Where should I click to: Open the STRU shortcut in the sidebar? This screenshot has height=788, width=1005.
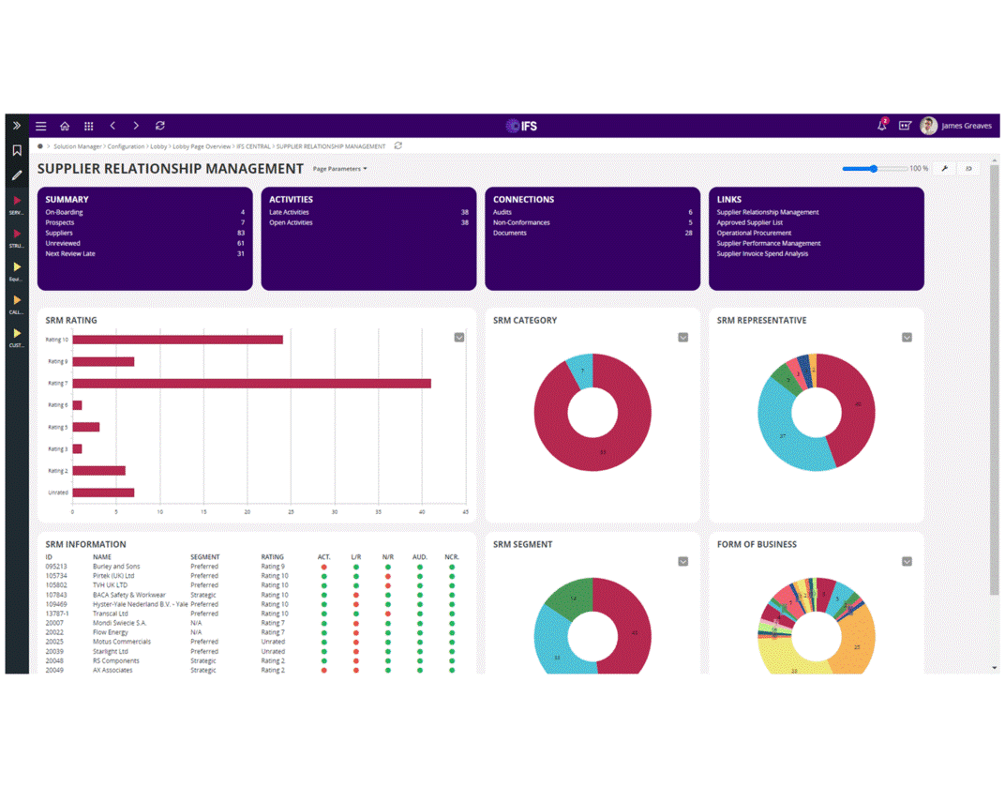[x=17, y=238]
